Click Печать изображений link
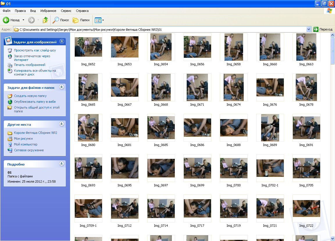The width and height of the screenshot is (335, 241). tap(30, 65)
